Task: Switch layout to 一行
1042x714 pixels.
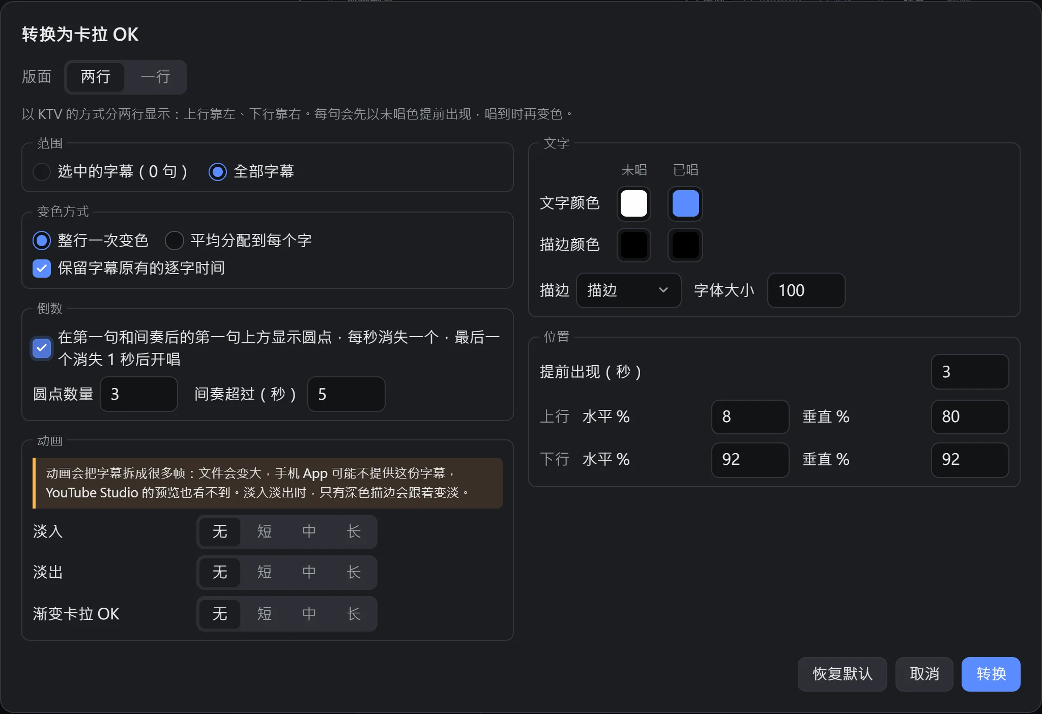Action: point(155,77)
